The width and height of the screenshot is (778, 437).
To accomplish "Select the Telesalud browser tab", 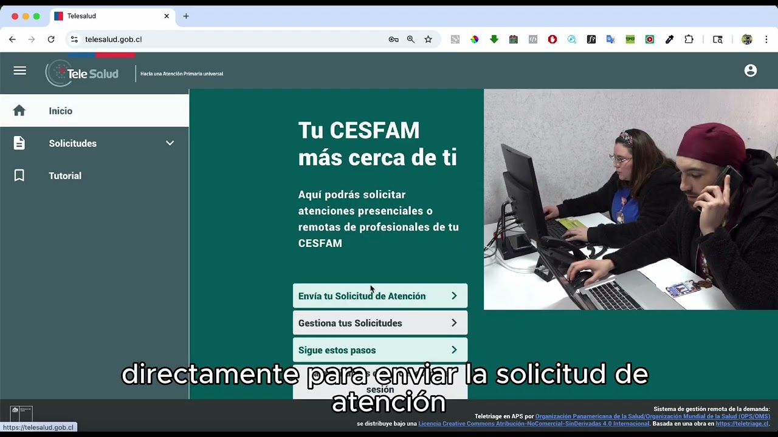I will pos(112,16).
